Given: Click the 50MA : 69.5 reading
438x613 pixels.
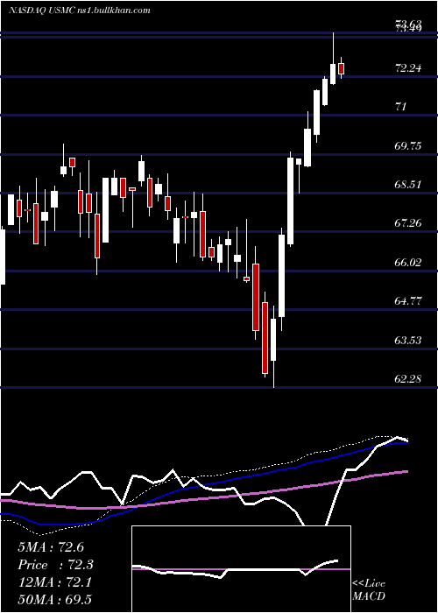Looking at the screenshot, I should (54, 599).
